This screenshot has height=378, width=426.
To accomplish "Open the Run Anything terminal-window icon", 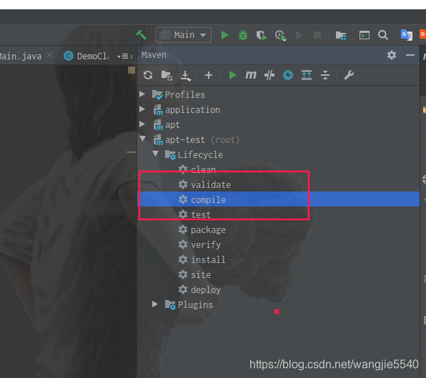I will click(x=365, y=35).
